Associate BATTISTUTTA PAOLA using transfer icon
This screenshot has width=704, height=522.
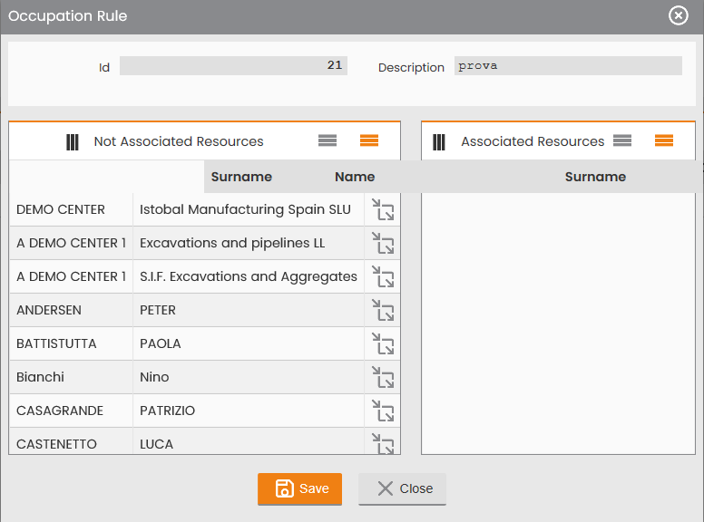point(383,343)
